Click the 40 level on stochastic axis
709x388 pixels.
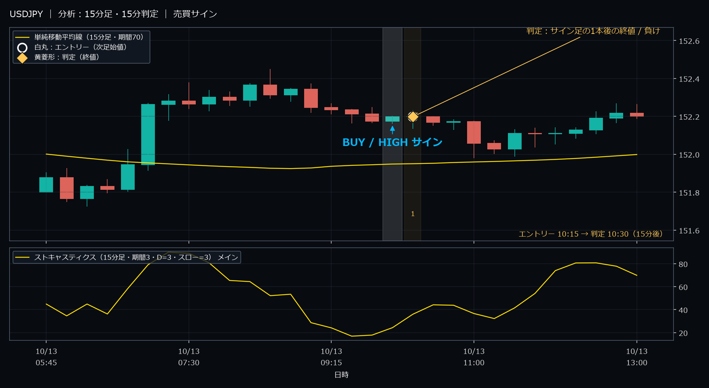[x=683, y=310]
